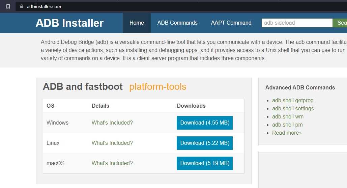Open the adb shell settings link
The width and height of the screenshot is (347, 188).
pos(293,109)
